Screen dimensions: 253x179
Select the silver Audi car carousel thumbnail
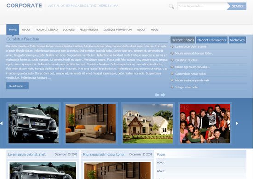coord(34,123)
